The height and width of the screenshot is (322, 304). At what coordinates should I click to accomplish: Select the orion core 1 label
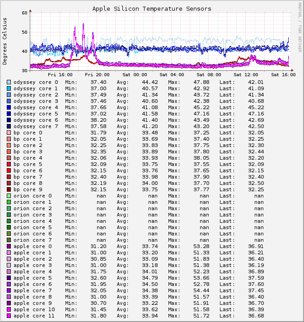(33, 202)
